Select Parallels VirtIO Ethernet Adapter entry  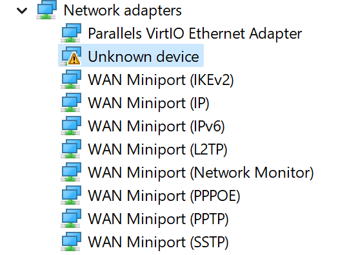[x=195, y=33]
